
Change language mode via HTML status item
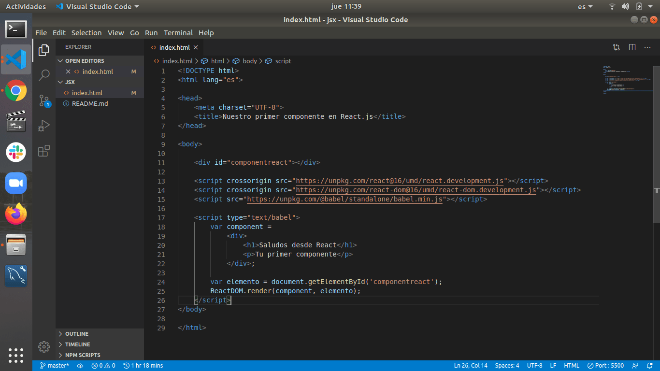pyautogui.click(x=572, y=366)
